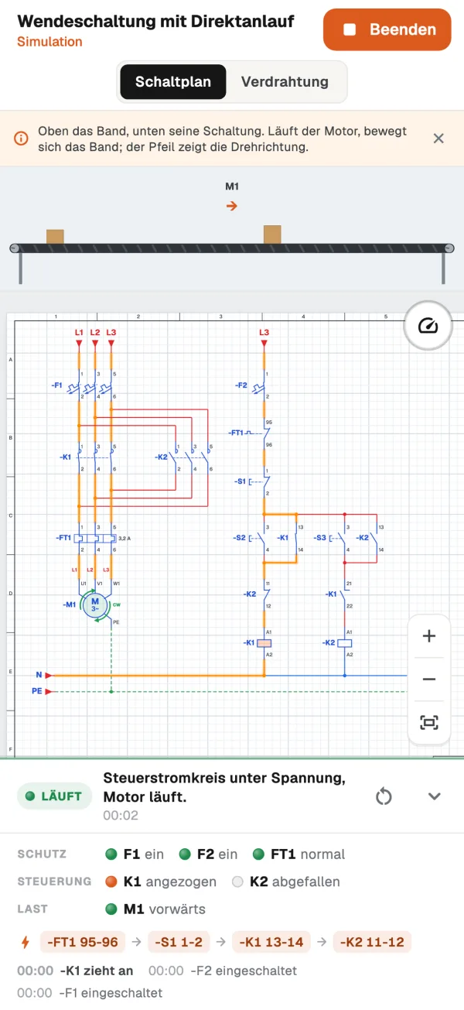Image resolution: width=464 pixels, height=1010 pixels.
Task: Click the -K2 main contactor contacts
Action: 191,457
